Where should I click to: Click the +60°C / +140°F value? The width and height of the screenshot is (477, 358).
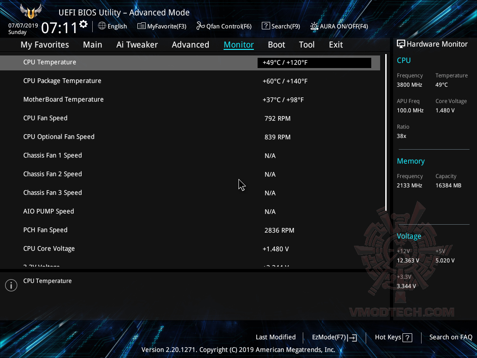point(285,81)
